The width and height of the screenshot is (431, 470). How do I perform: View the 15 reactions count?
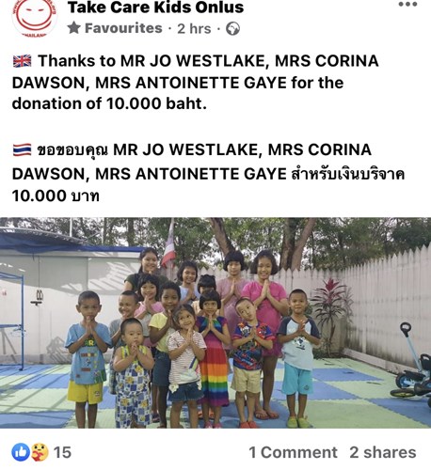[x=62, y=452]
